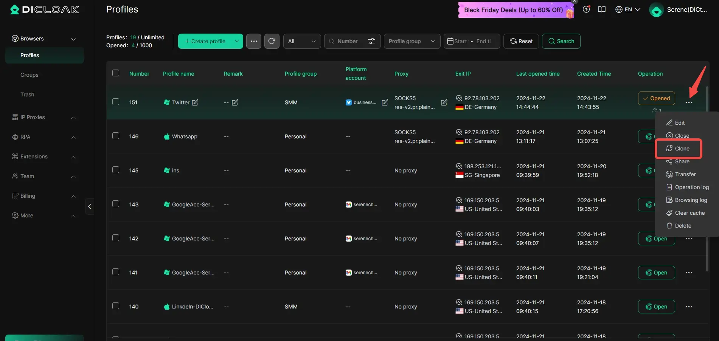Click the green Search button

[x=561, y=41]
